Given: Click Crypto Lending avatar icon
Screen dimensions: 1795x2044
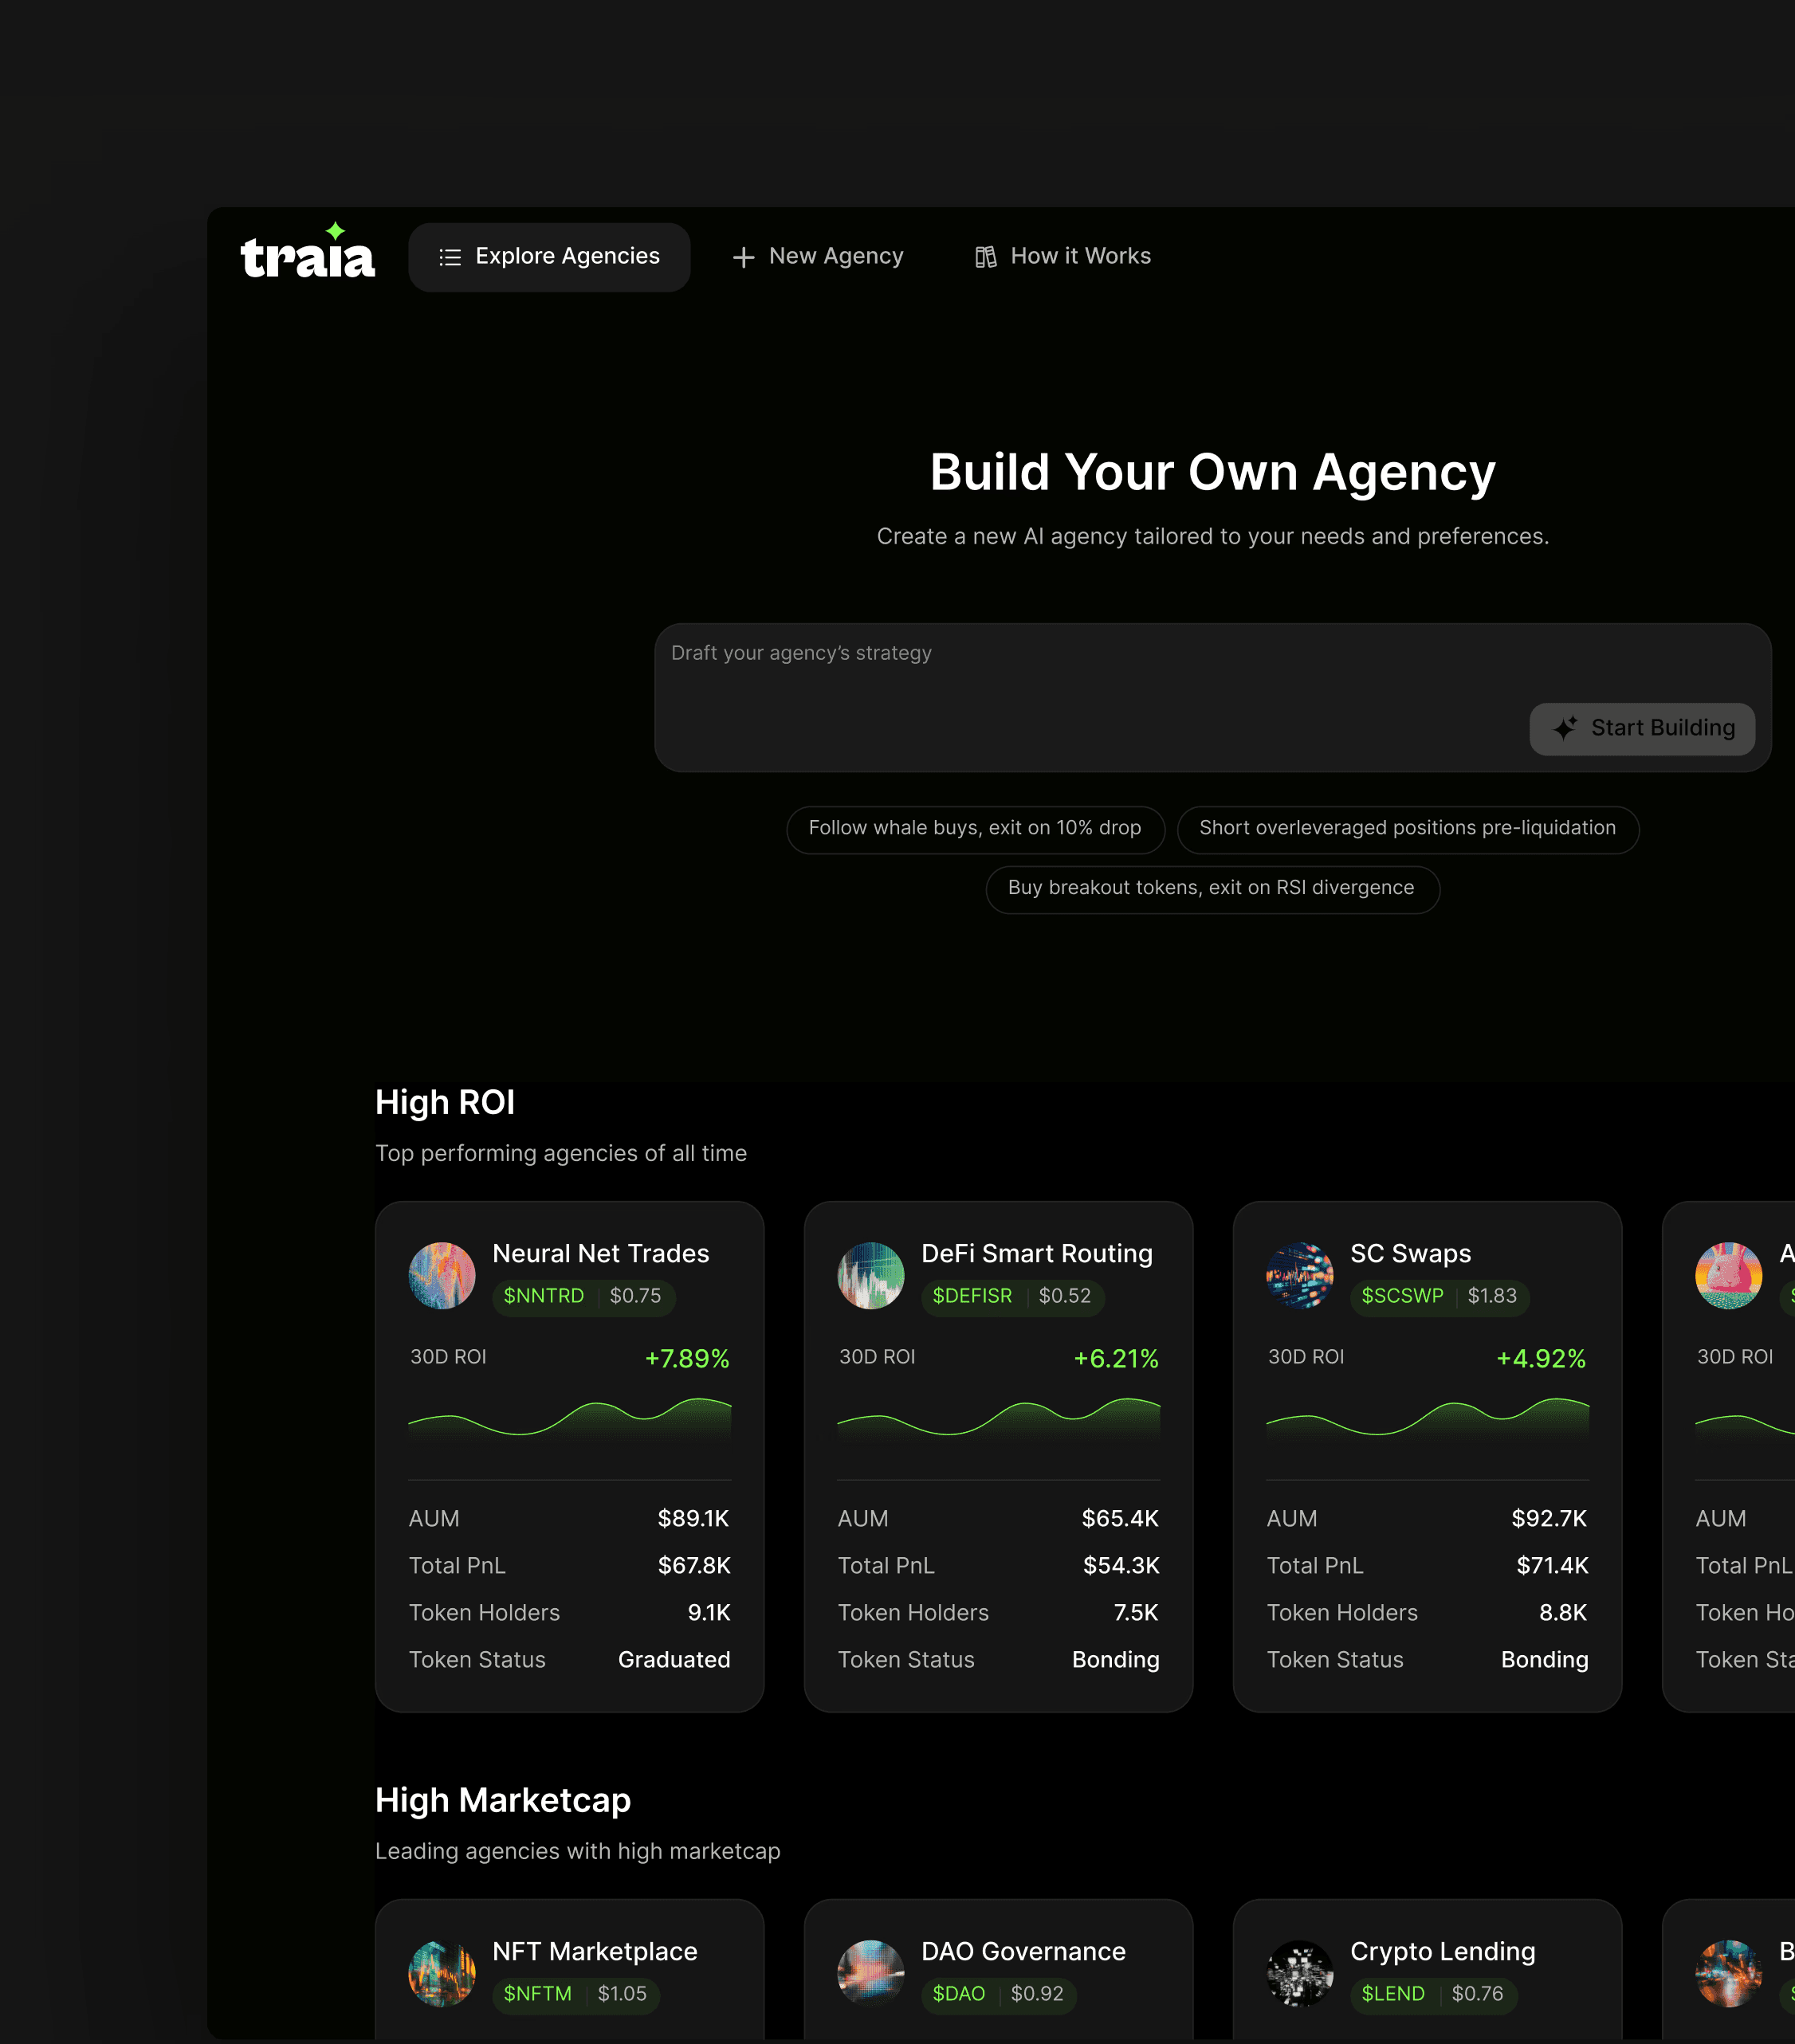Looking at the screenshot, I should point(1300,1973).
